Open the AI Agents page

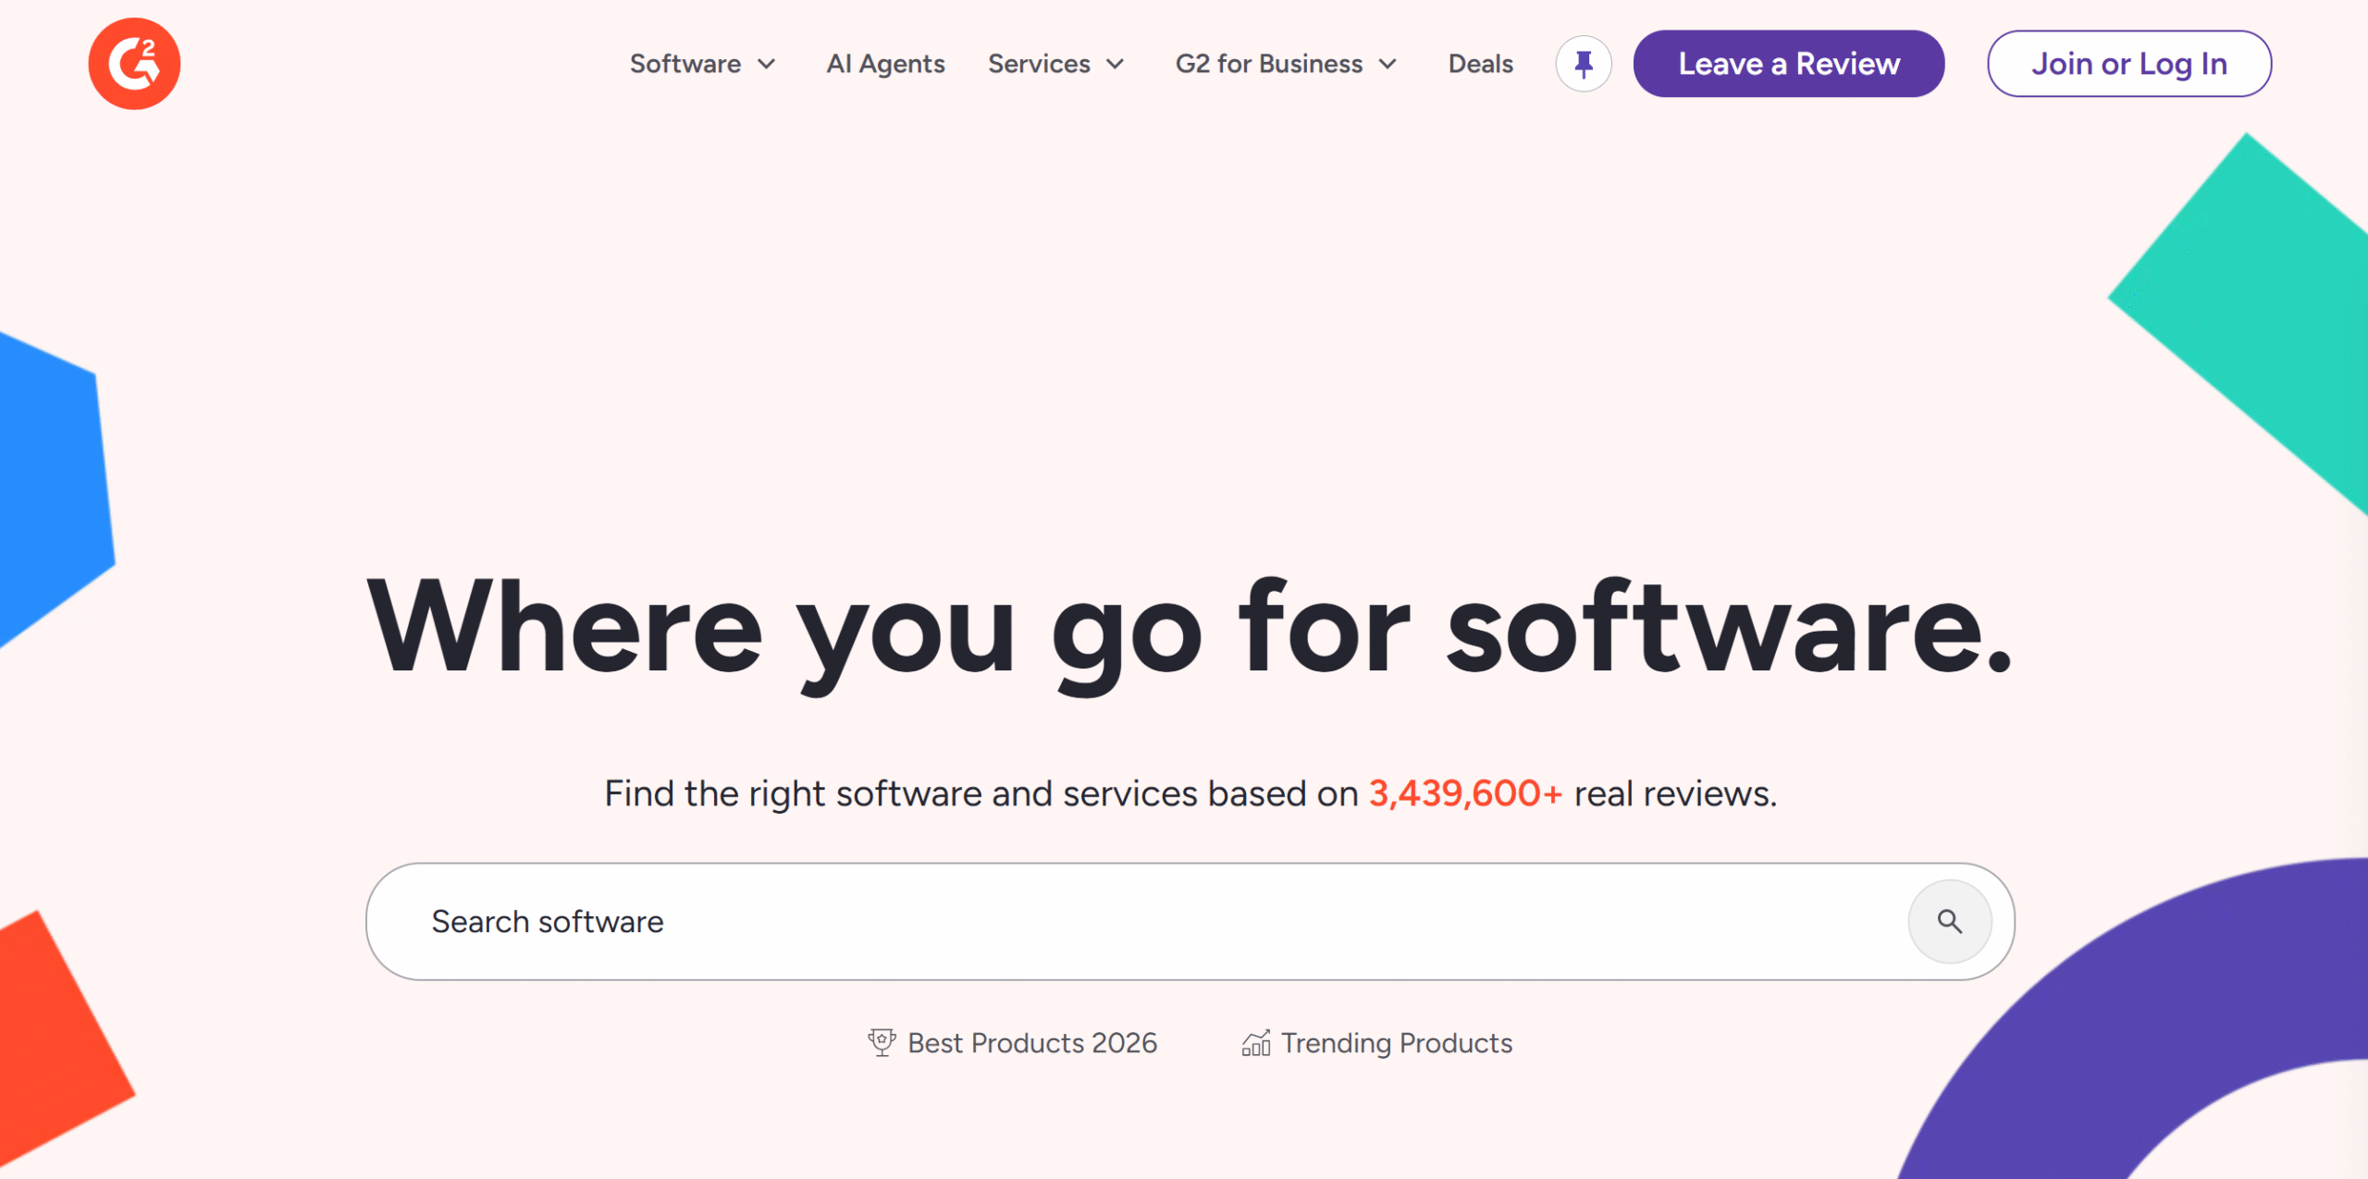(885, 64)
